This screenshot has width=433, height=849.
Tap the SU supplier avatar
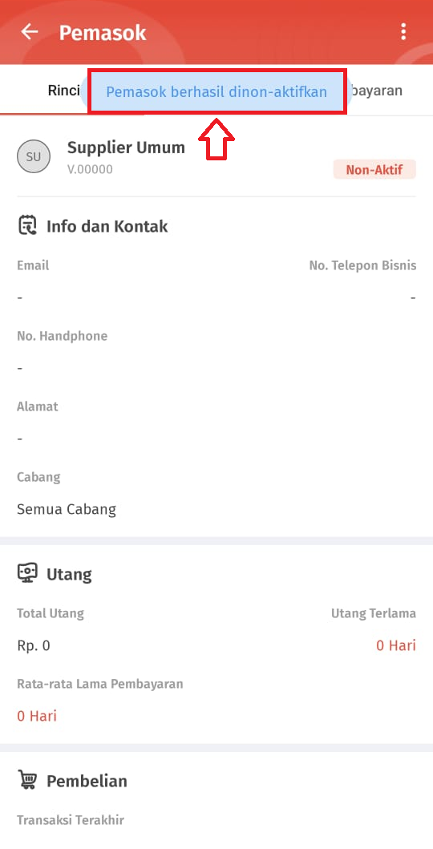coord(34,156)
